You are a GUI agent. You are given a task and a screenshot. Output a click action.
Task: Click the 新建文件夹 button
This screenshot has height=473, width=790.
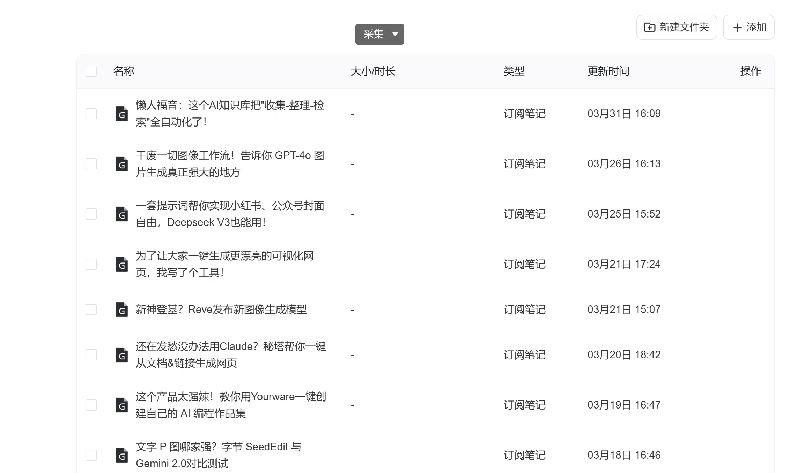pos(677,27)
